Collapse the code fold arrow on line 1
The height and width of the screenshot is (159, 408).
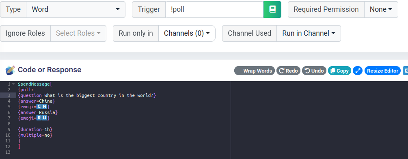pyautogui.click(x=13, y=84)
